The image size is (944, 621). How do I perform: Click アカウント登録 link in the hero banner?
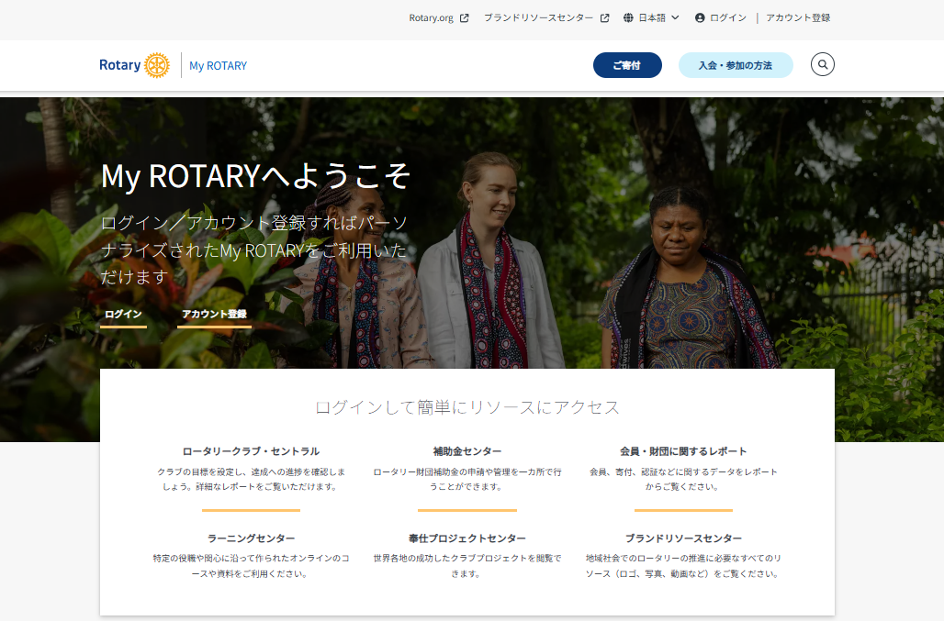coord(214,314)
